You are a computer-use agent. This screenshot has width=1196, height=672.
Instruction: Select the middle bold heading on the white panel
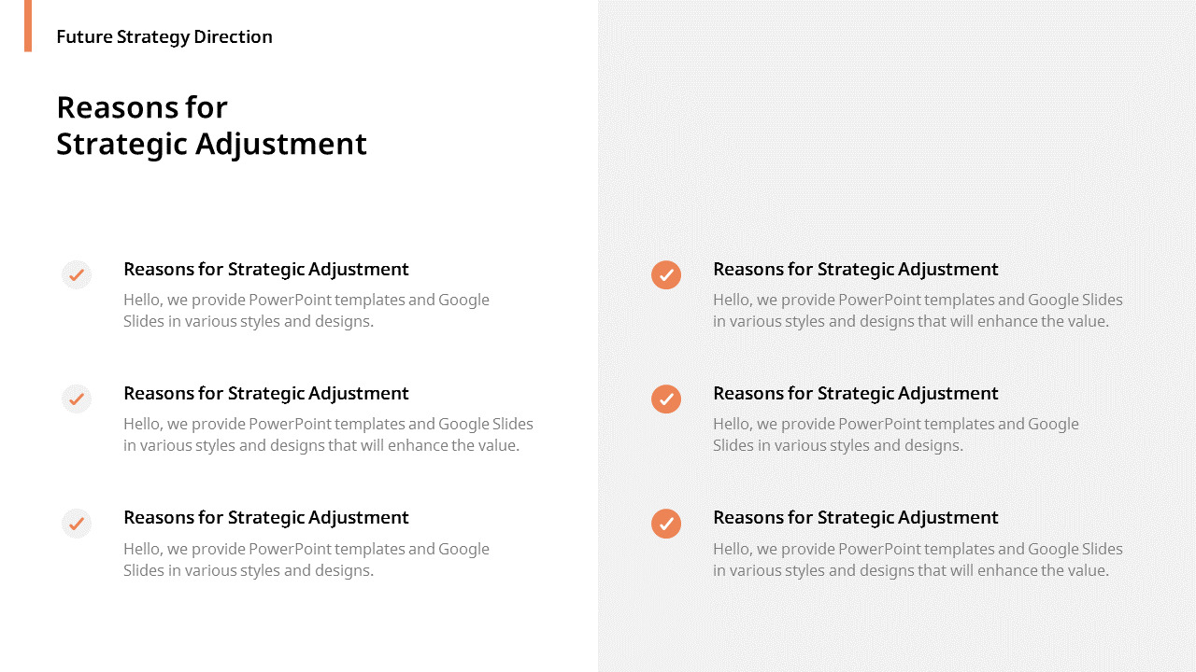[x=266, y=393]
